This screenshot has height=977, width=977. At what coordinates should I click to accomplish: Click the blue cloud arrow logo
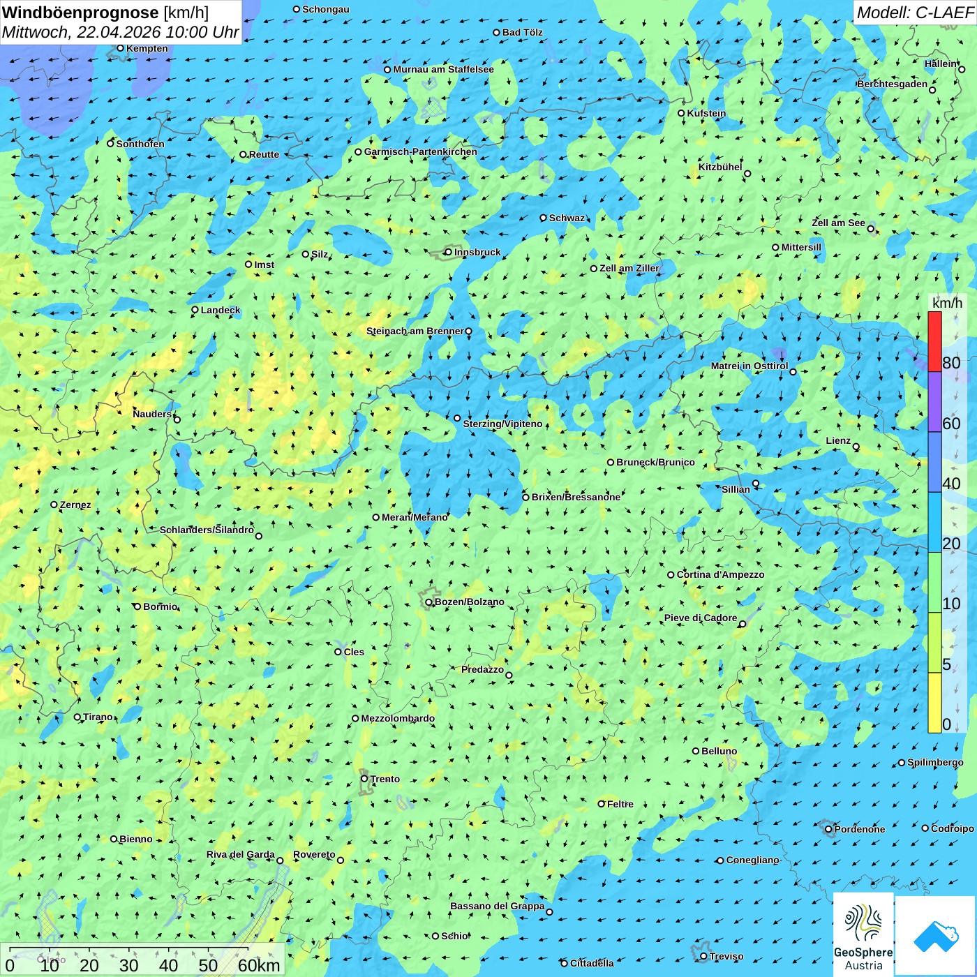pyautogui.click(x=936, y=936)
